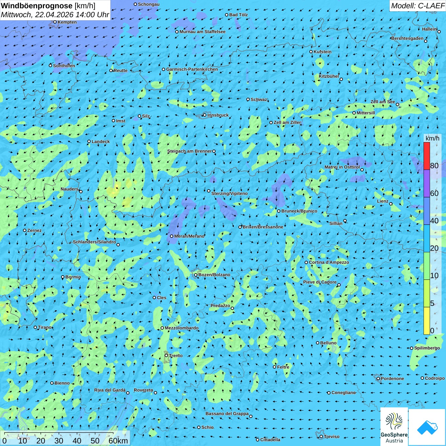Click the Kempten label

pos(67,22)
